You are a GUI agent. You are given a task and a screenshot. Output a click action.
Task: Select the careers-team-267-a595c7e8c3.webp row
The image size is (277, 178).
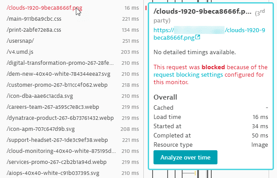[73, 107]
